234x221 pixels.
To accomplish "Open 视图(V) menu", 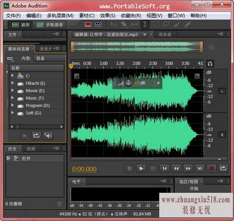I will (x=154, y=16).
